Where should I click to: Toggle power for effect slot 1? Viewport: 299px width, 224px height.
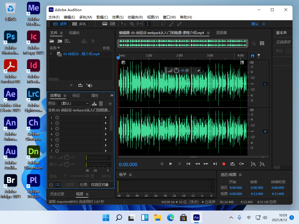coord(57,117)
